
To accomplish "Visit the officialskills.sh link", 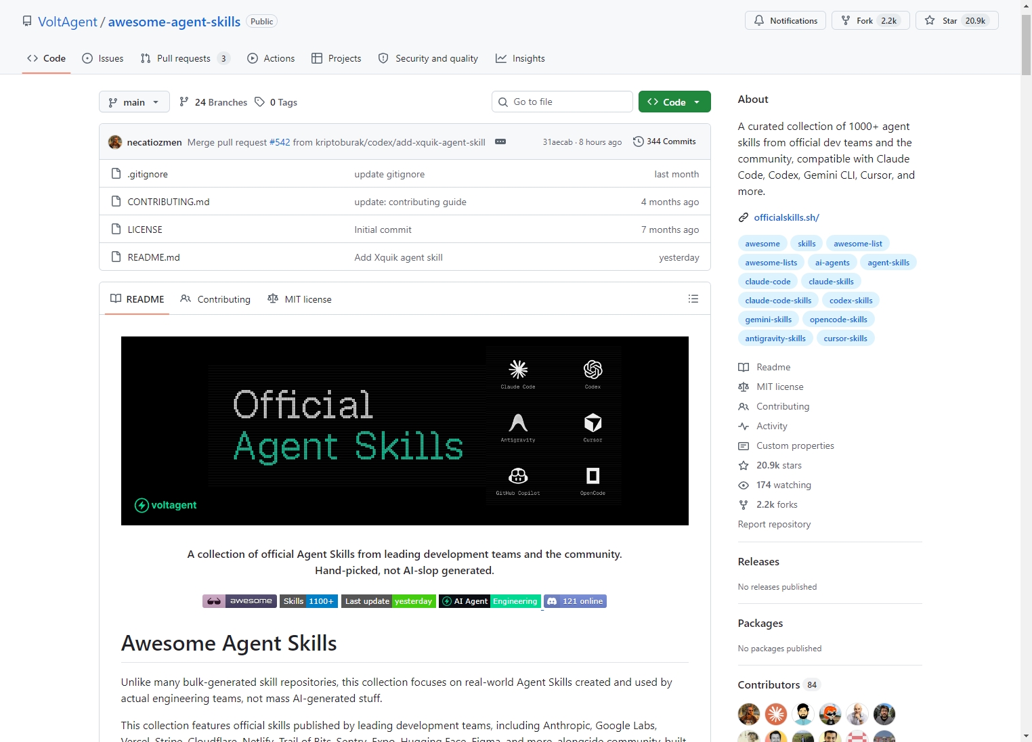I will pyautogui.click(x=786, y=217).
